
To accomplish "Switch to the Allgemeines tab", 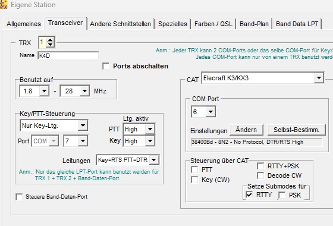I will point(24,24).
